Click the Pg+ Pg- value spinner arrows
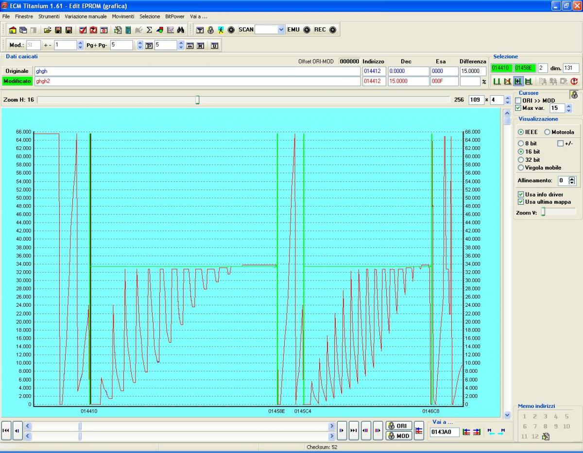583x453 pixels. tap(140, 45)
